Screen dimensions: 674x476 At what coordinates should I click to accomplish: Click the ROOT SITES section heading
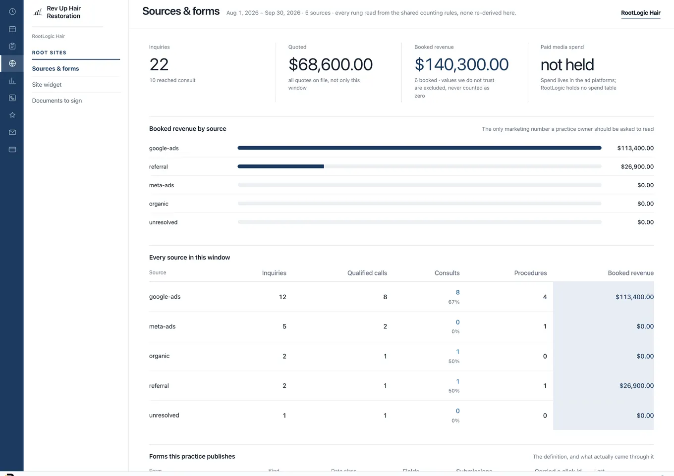pos(49,53)
